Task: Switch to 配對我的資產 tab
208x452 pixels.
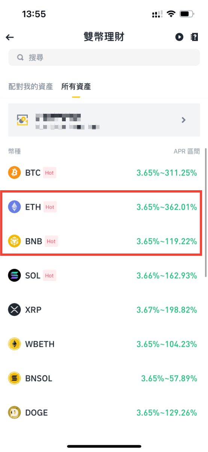Action: coord(31,87)
